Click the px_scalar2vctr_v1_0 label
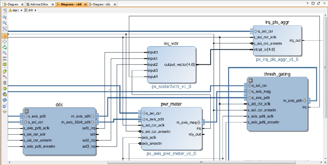 click(172, 87)
